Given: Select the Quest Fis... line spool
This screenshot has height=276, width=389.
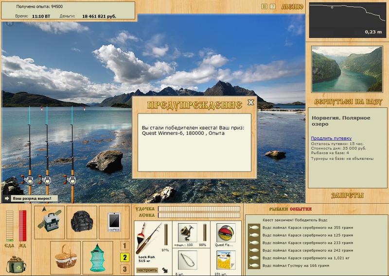Looking at the screenshot, I should tap(226, 233).
